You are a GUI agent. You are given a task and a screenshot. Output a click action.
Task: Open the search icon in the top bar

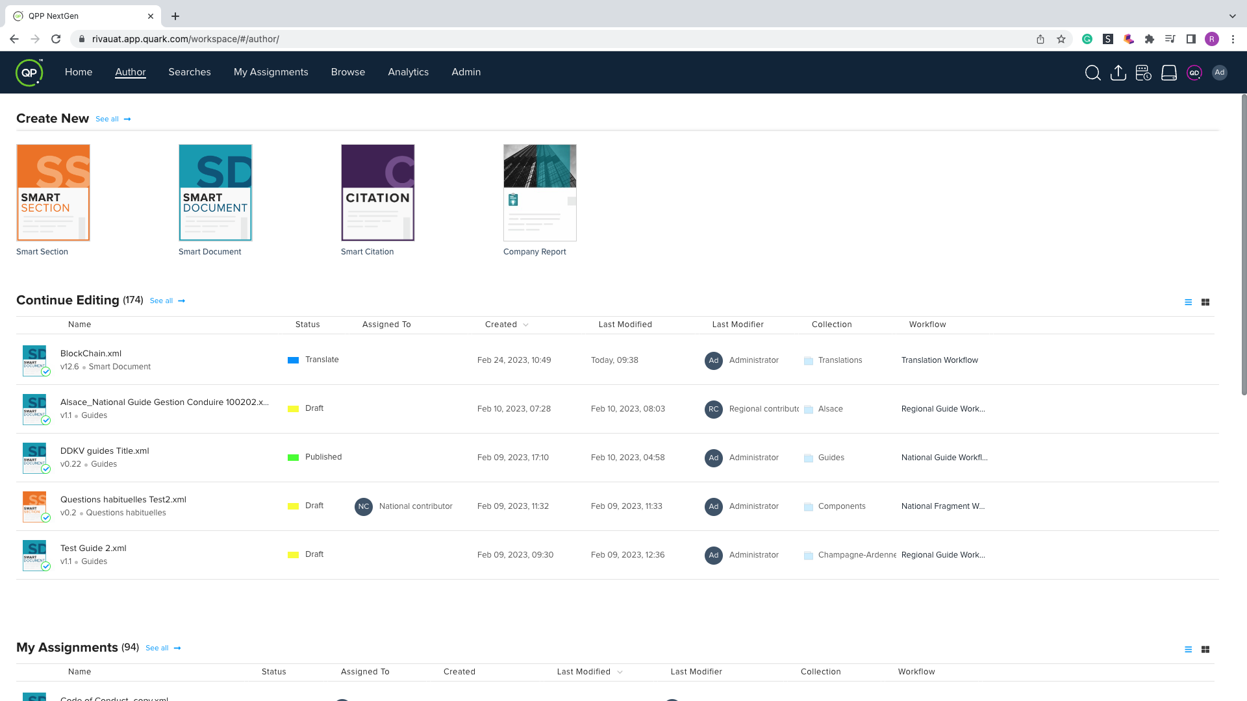(x=1092, y=73)
